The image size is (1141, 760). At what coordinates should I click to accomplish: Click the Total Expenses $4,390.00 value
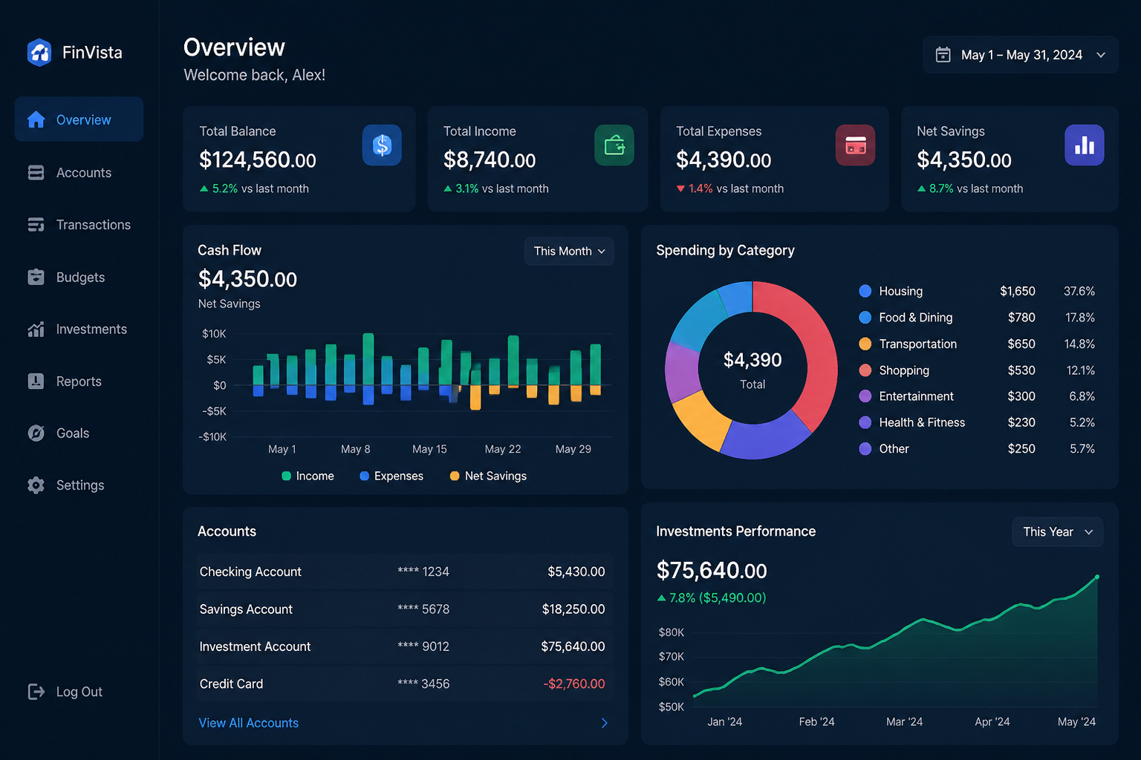pyautogui.click(x=724, y=160)
